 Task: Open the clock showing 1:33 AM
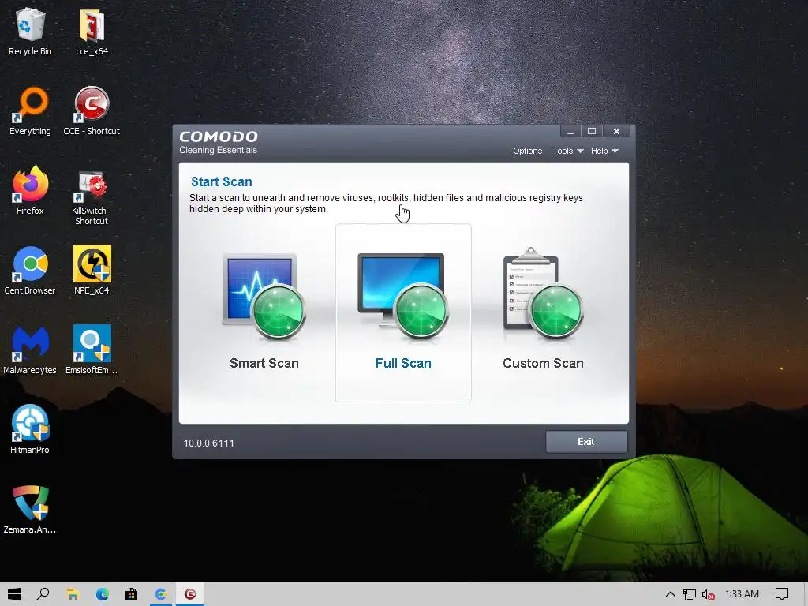tap(742, 594)
